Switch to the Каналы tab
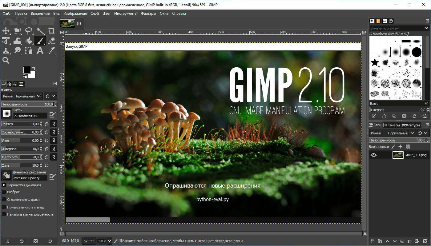This screenshot has width=431, height=246. (x=391, y=125)
